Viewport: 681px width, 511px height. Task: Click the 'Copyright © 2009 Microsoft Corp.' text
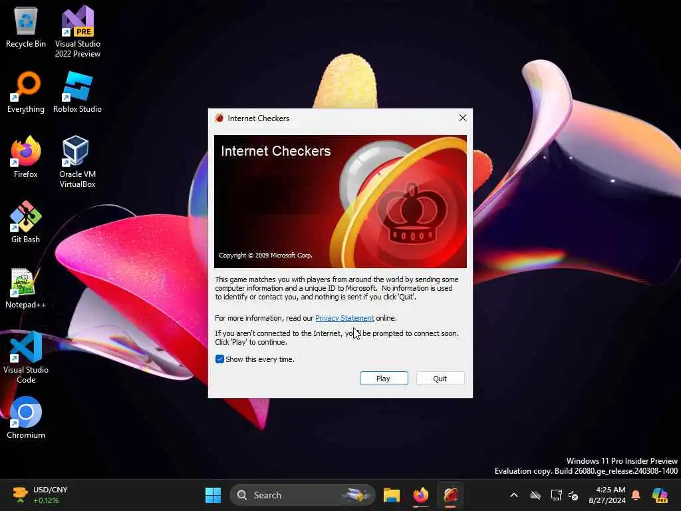pos(265,255)
